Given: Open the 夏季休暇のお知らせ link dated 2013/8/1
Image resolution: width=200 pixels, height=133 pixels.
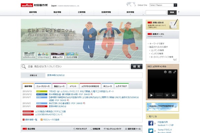Looking at the screenshot, I should (x=58, y=106).
